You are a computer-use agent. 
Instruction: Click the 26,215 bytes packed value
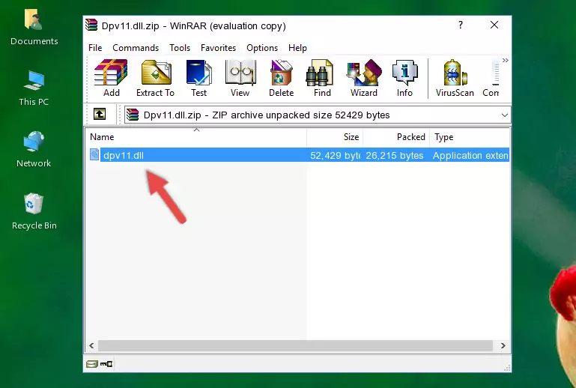(x=395, y=155)
